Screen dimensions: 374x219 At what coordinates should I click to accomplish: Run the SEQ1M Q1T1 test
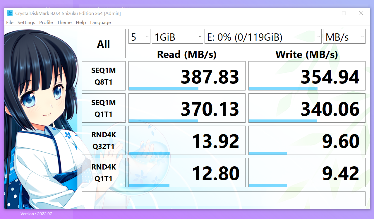(x=103, y=108)
